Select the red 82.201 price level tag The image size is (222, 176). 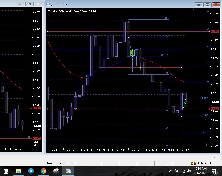215,109
